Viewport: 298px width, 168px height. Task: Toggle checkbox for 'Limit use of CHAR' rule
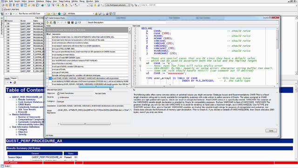pyautogui.click(x=50, y=70)
